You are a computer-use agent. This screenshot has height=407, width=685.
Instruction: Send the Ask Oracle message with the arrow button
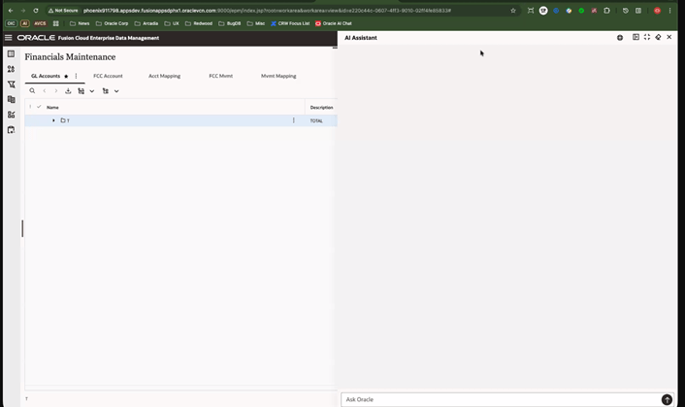click(x=667, y=399)
